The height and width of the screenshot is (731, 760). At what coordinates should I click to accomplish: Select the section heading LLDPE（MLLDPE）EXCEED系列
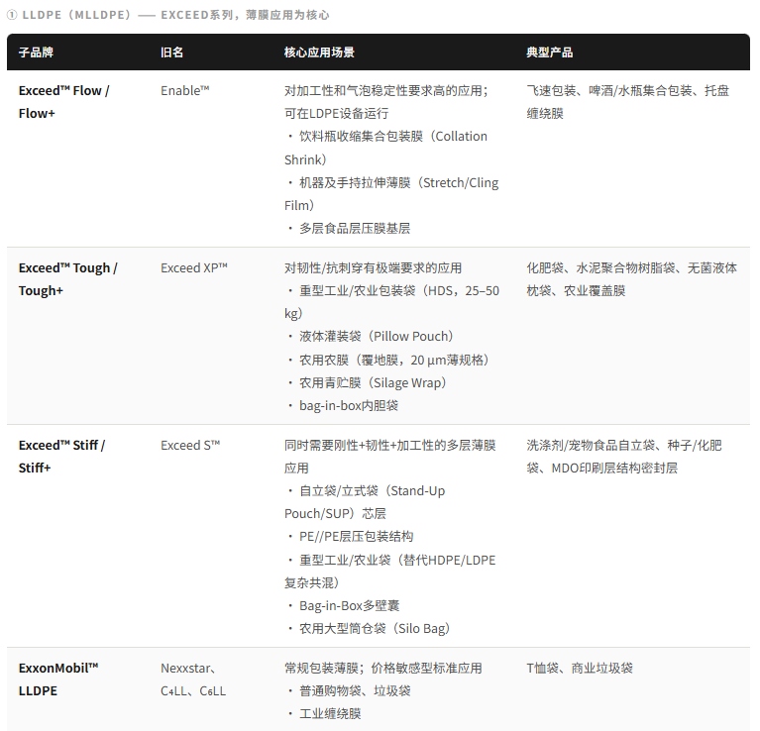click(168, 15)
